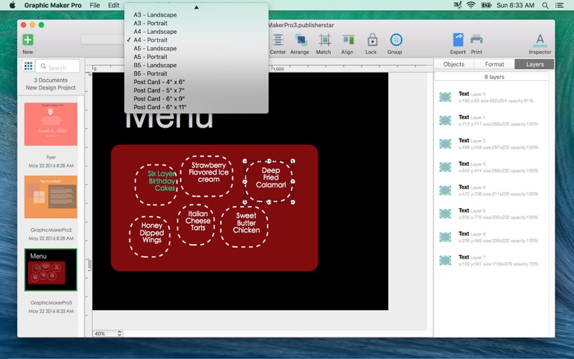
Task: Open the Notification Center list icon
Action: [560, 5]
